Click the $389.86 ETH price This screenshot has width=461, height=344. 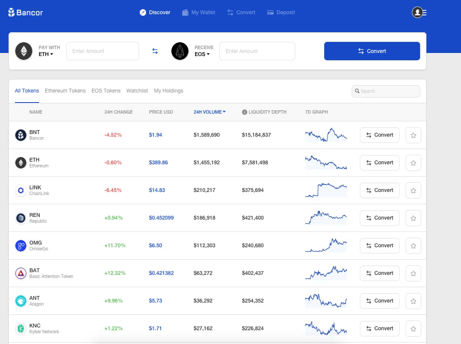[x=158, y=163]
